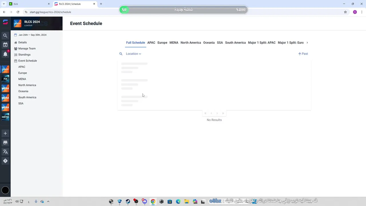Open the Chrome tab search dropdown

[4, 4]
